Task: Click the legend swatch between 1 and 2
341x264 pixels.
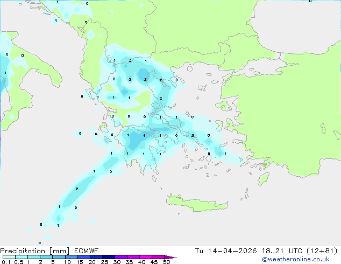Action: (34, 257)
